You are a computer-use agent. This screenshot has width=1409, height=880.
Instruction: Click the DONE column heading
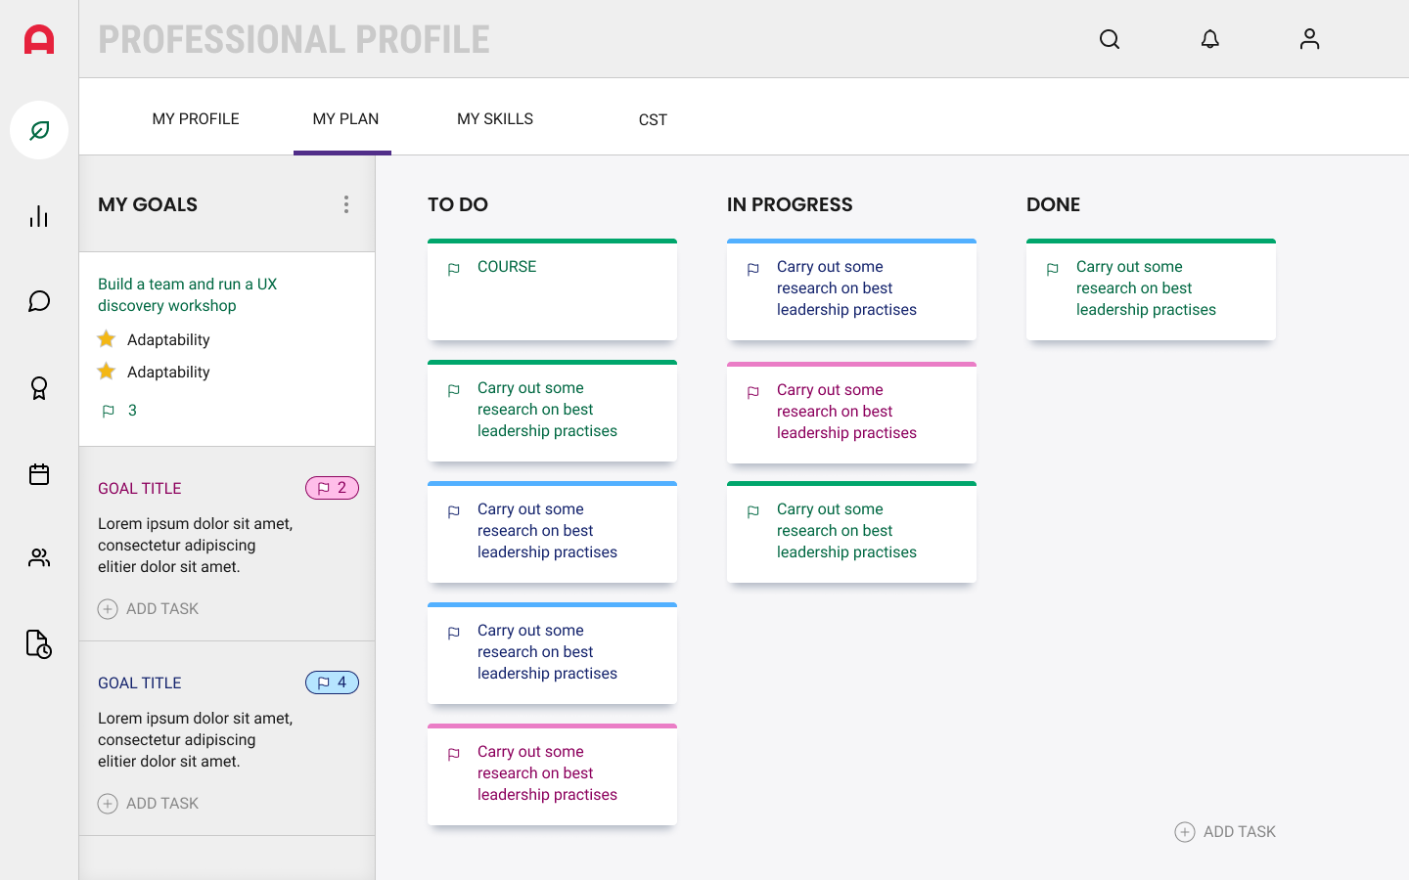pyautogui.click(x=1054, y=204)
